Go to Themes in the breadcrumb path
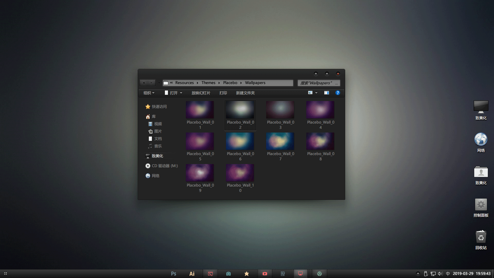494x278 pixels. pos(208,83)
